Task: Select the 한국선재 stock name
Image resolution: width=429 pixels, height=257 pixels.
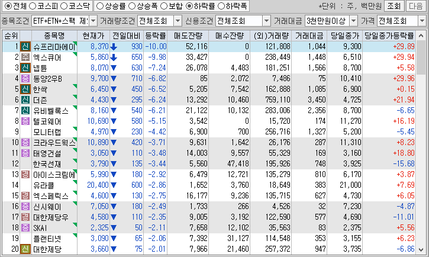Action: (47, 164)
